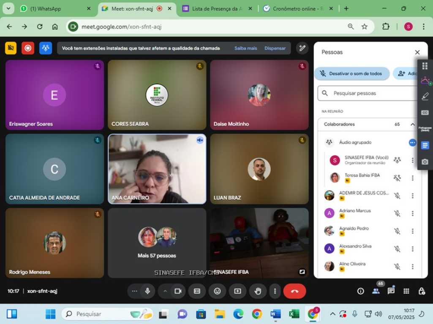
Task: Switch to Lista de Presença tab
Action: click(217, 9)
